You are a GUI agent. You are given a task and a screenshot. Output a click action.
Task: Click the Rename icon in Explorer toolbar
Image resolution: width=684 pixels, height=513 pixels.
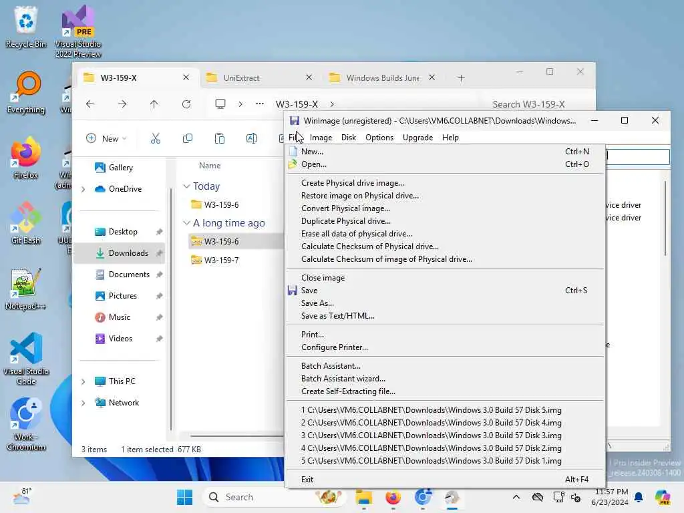point(252,138)
